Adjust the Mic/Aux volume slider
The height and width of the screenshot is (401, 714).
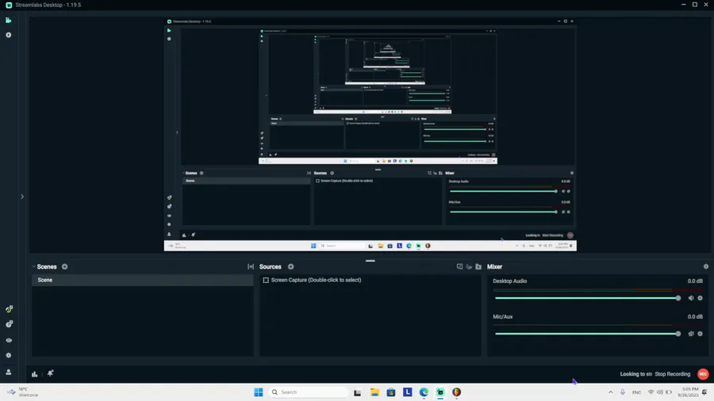click(x=587, y=334)
